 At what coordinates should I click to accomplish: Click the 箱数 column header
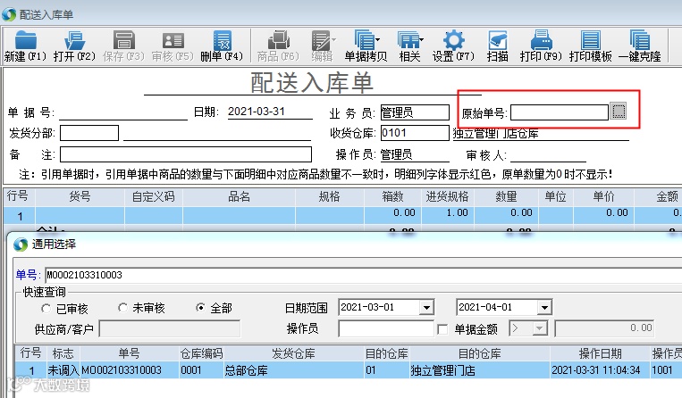click(x=392, y=196)
